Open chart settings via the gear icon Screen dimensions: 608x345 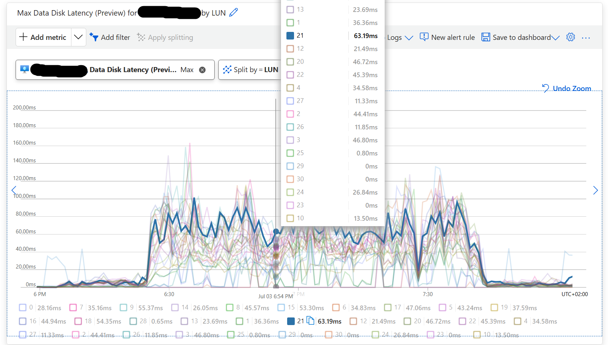pyautogui.click(x=570, y=37)
